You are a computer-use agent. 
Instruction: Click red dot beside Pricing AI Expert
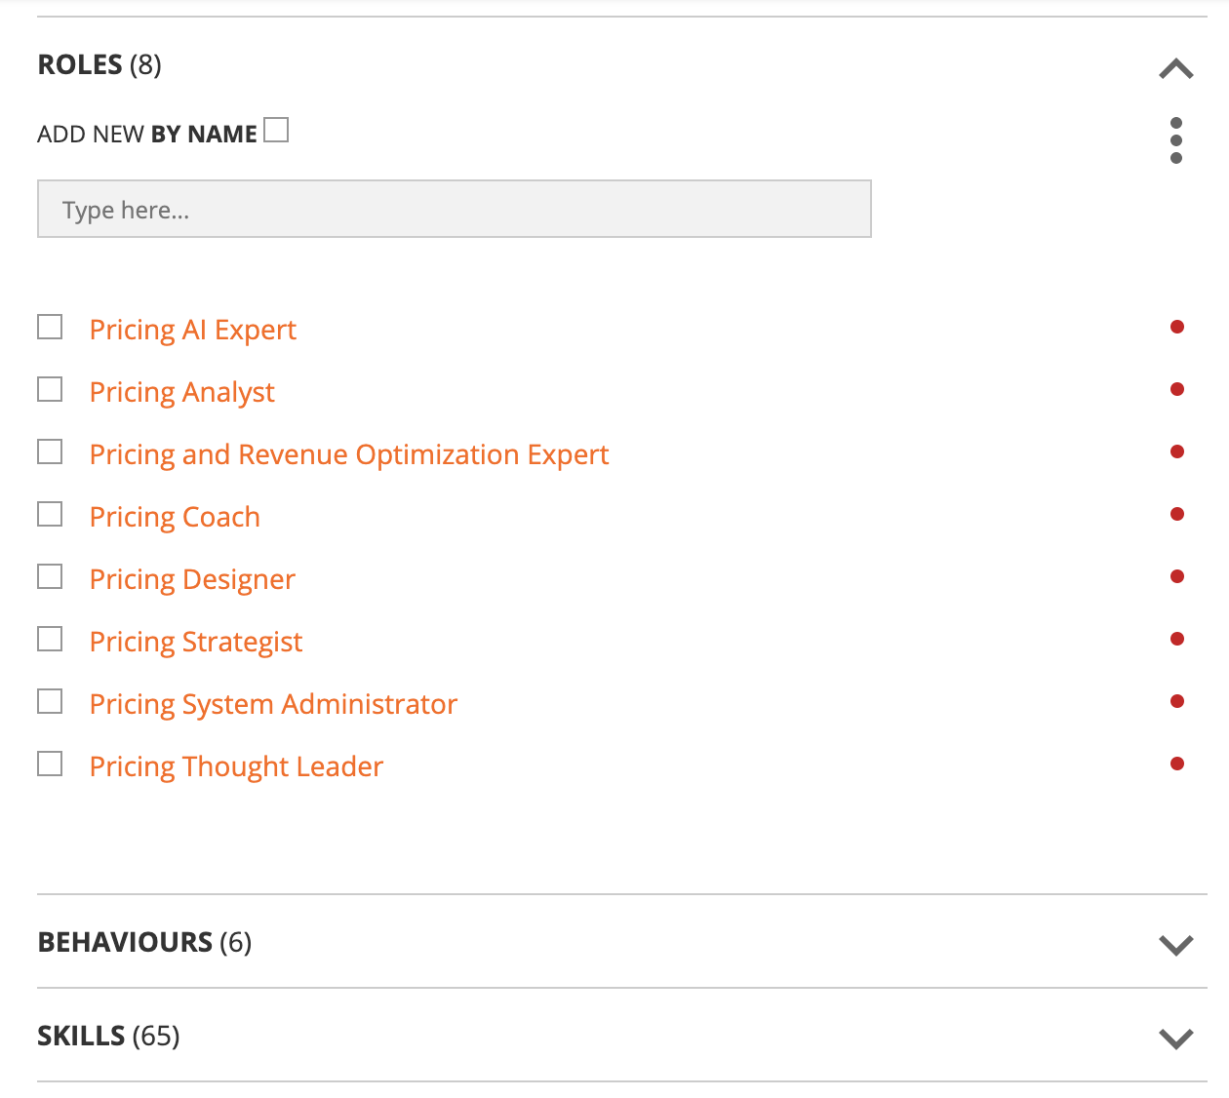pos(1177,327)
